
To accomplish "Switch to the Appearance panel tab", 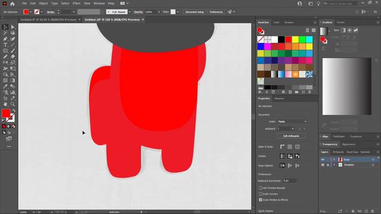I will coord(349,144).
